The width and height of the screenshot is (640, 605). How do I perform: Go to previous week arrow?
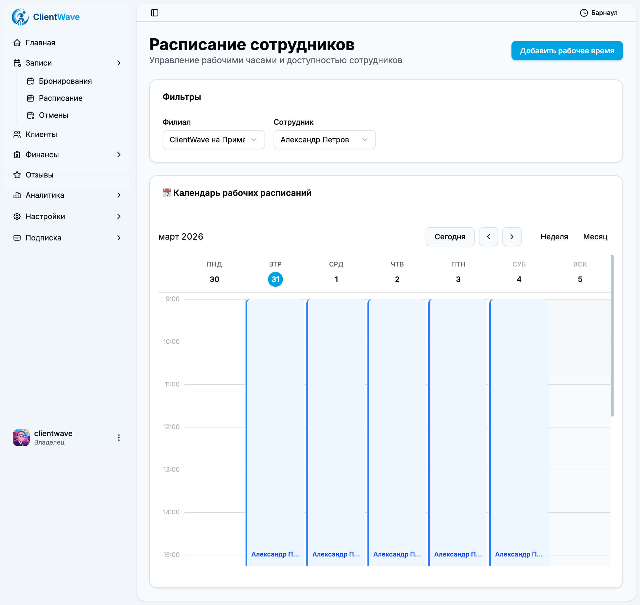click(488, 237)
